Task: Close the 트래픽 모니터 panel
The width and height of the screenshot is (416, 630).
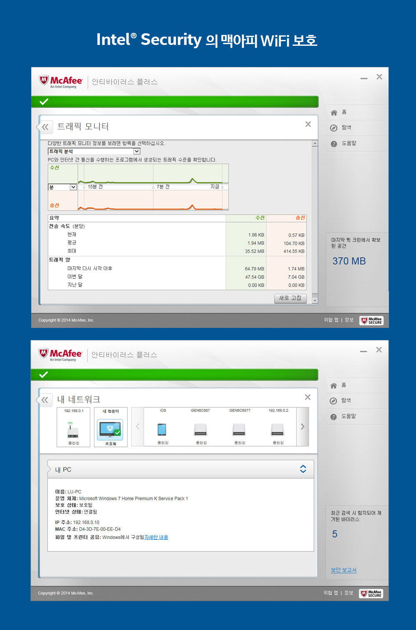Action: pyautogui.click(x=308, y=124)
